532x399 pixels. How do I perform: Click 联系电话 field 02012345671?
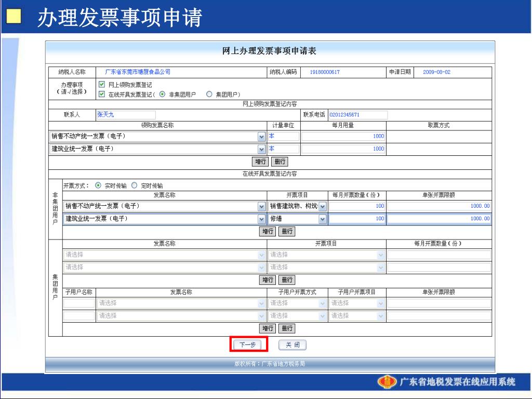point(357,115)
